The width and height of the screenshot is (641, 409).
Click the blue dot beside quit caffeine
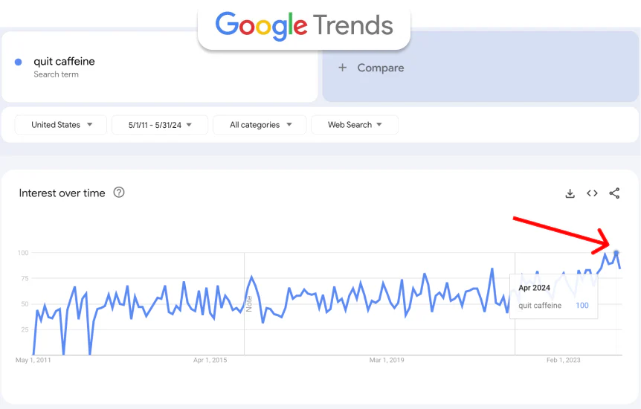pyautogui.click(x=19, y=62)
